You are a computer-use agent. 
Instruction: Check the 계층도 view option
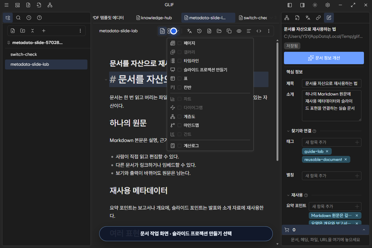[179, 117]
